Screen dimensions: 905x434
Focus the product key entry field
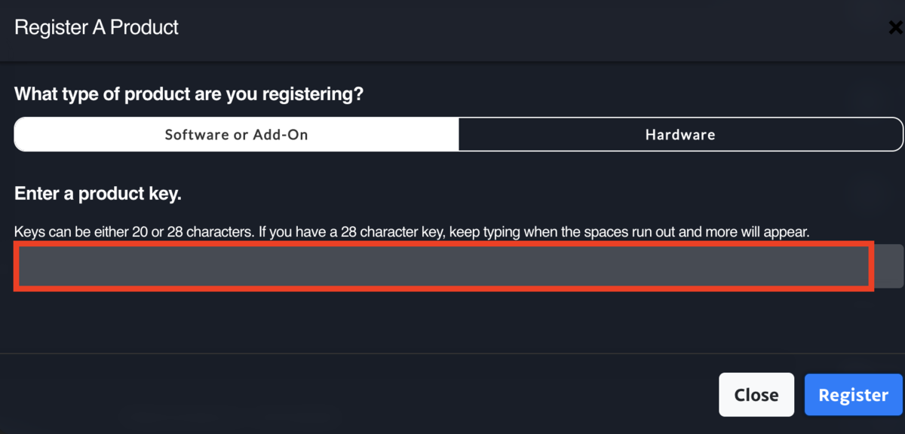click(443, 266)
